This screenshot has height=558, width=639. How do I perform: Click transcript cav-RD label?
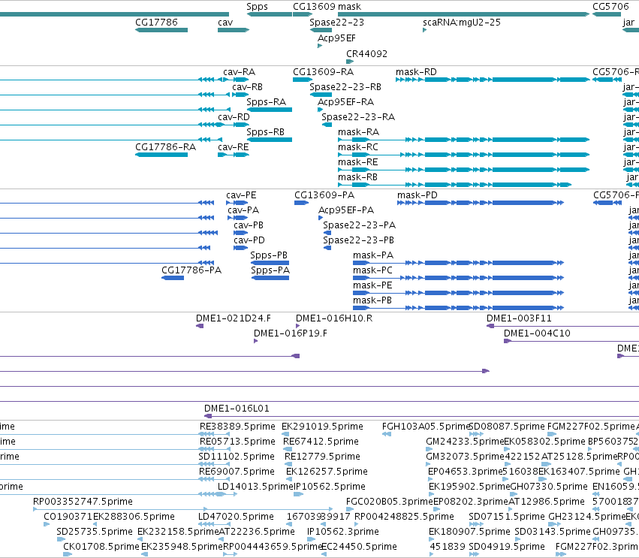234,117
